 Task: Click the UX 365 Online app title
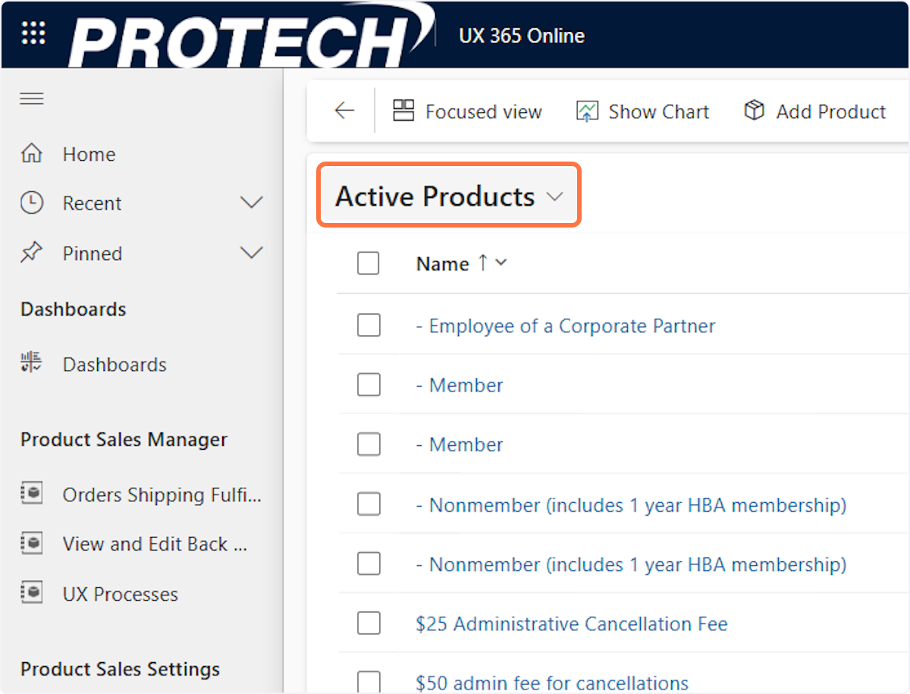(522, 36)
